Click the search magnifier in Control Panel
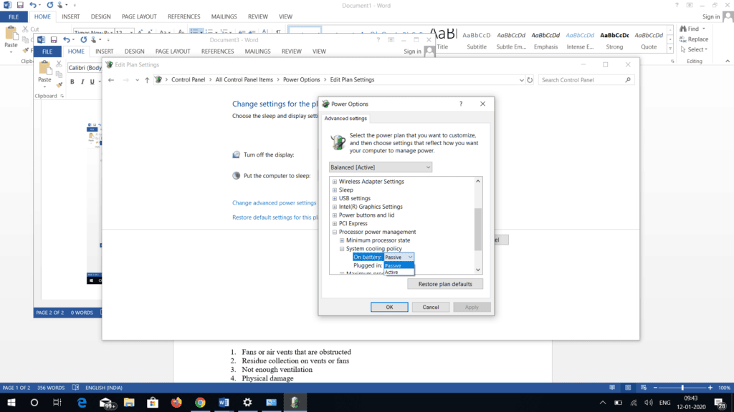The width and height of the screenshot is (734, 412). (628, 80)
